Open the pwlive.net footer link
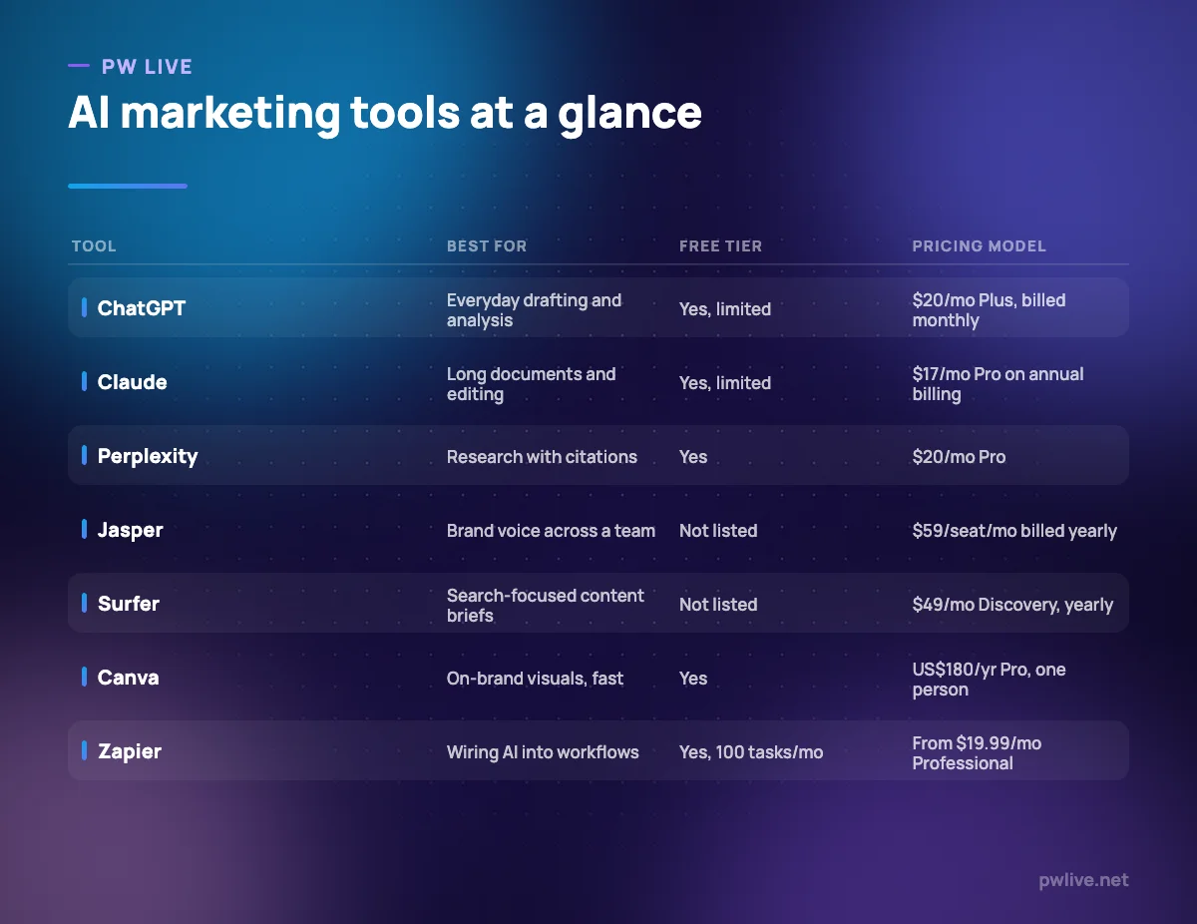1197x924 pixels. [1082, 880]
